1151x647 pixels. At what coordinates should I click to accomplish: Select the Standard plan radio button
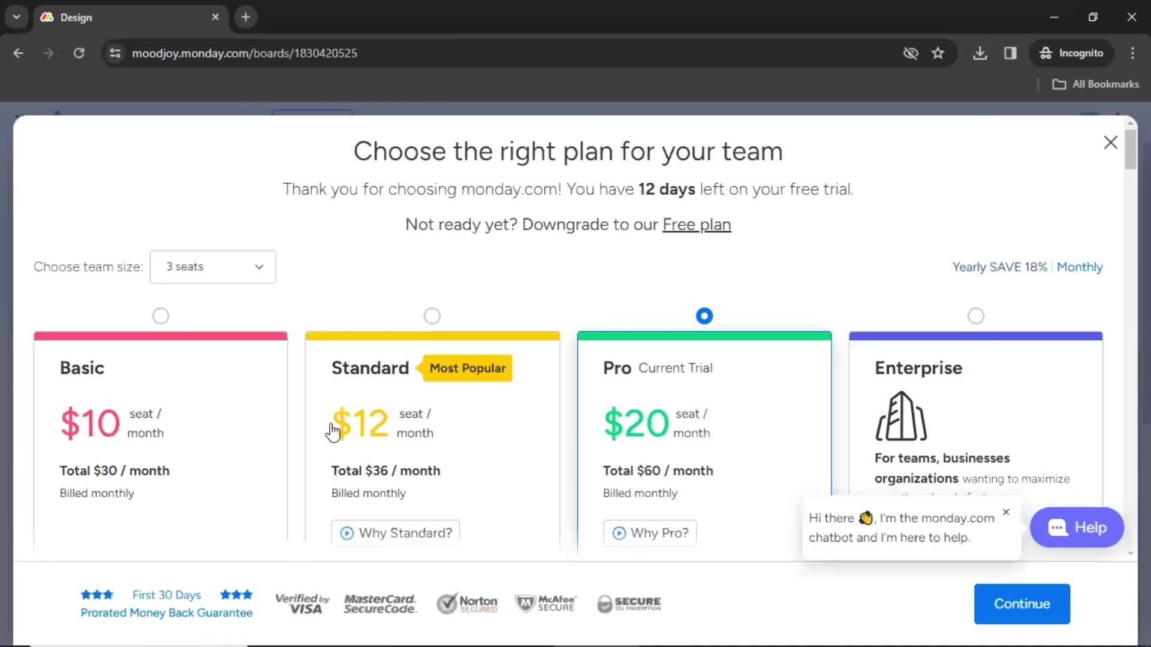pos(432,315)
